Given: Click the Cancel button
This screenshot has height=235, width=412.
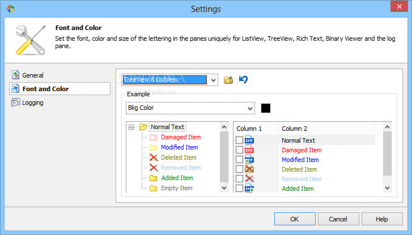Looking at the screenshot, I should point(338,219).
